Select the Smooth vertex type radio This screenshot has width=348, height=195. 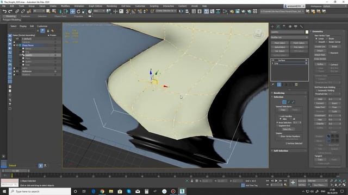pyautogui.click(x=316, y=42)
